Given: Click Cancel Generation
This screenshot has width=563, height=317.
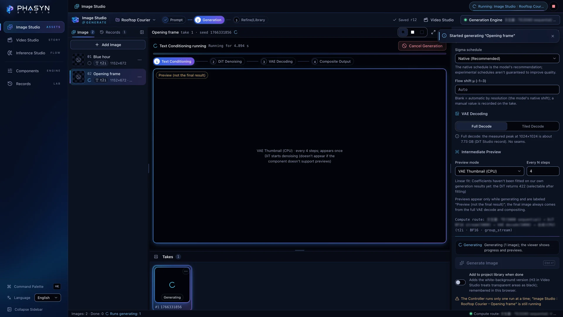Looking at the screenshot, I should pyautogui.click(x=422, y=46).
